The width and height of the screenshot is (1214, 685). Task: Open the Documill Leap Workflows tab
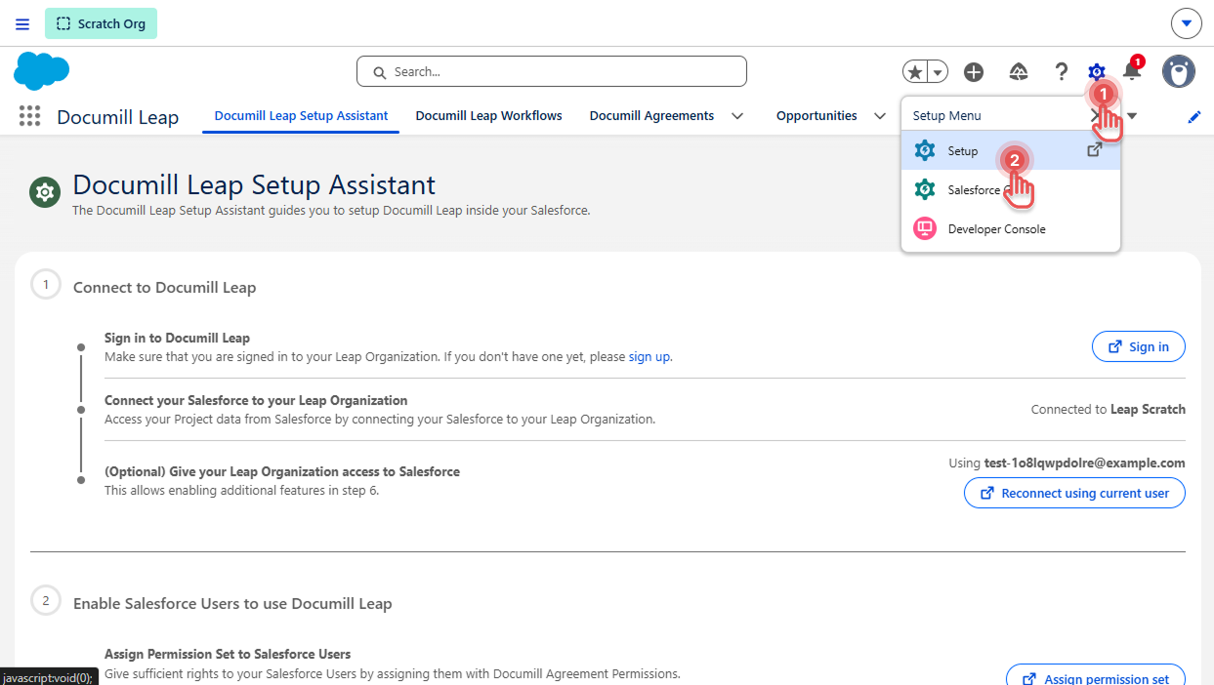point(488,115)
